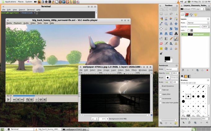
Task: Select the Zoom magnifier tool
Action: (x=166, y=24)
